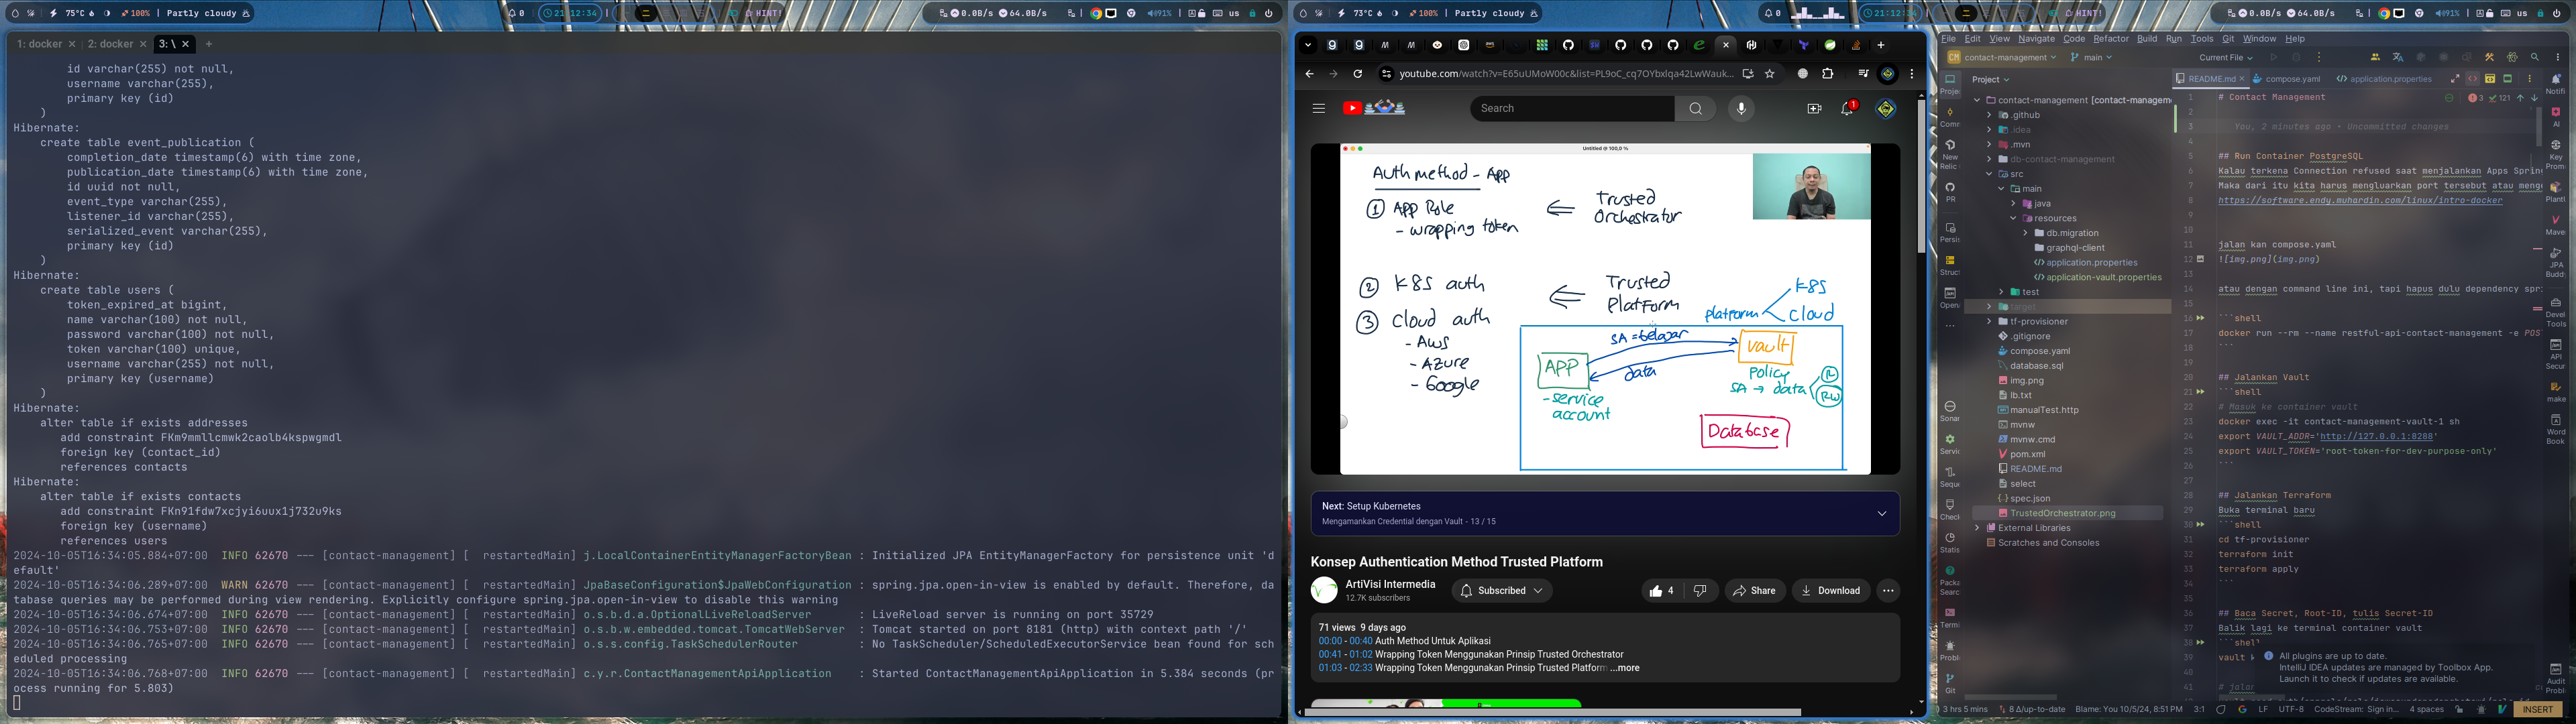Open the Maven tool window on right bar
This screenshot has width=2576, height=724.
tap(2555, 224)
